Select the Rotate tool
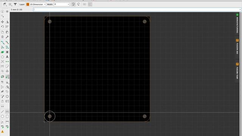 coord(3,26)
